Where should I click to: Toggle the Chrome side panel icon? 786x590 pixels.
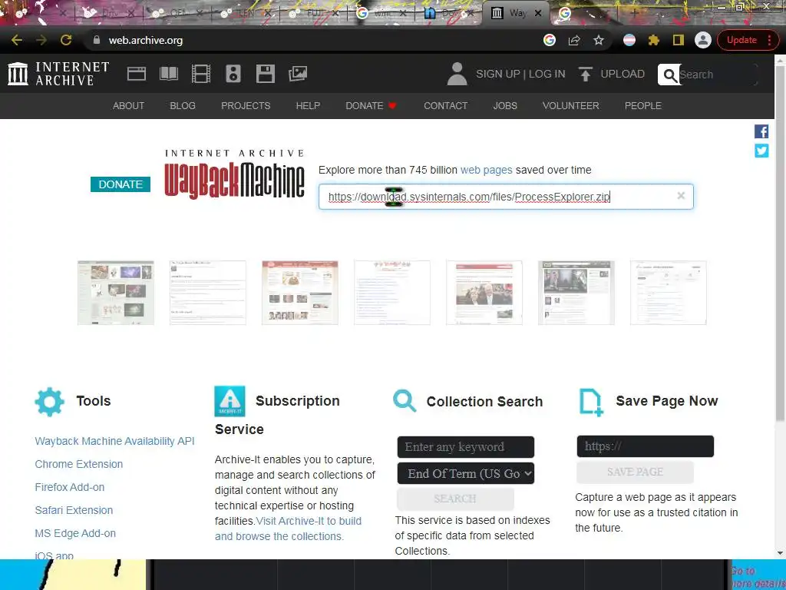tap(679, 40)
